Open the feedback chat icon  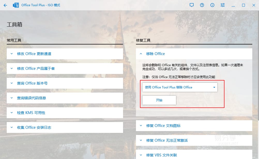(x=192, y=5)
